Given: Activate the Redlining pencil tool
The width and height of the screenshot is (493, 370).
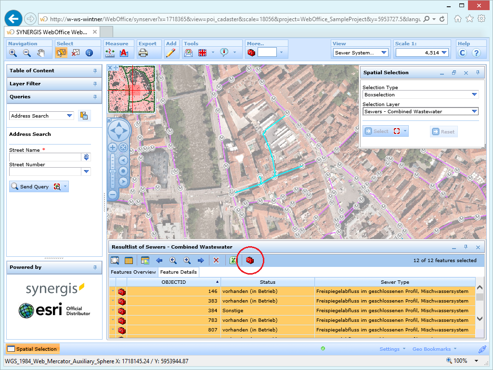Looking at the screenshot, I should point(171,53).
